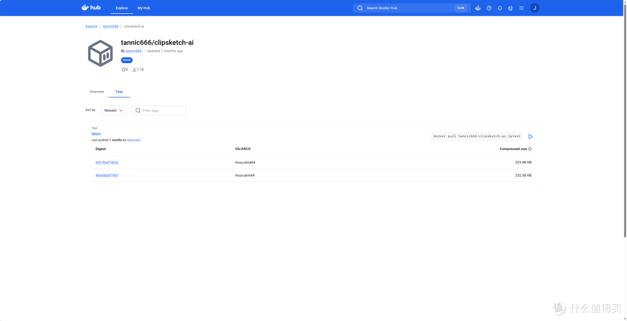Viewport: 627px width, 321px height.
Task: Click the Ctrl K shortcut badge
Action: [x=460, y=8]
